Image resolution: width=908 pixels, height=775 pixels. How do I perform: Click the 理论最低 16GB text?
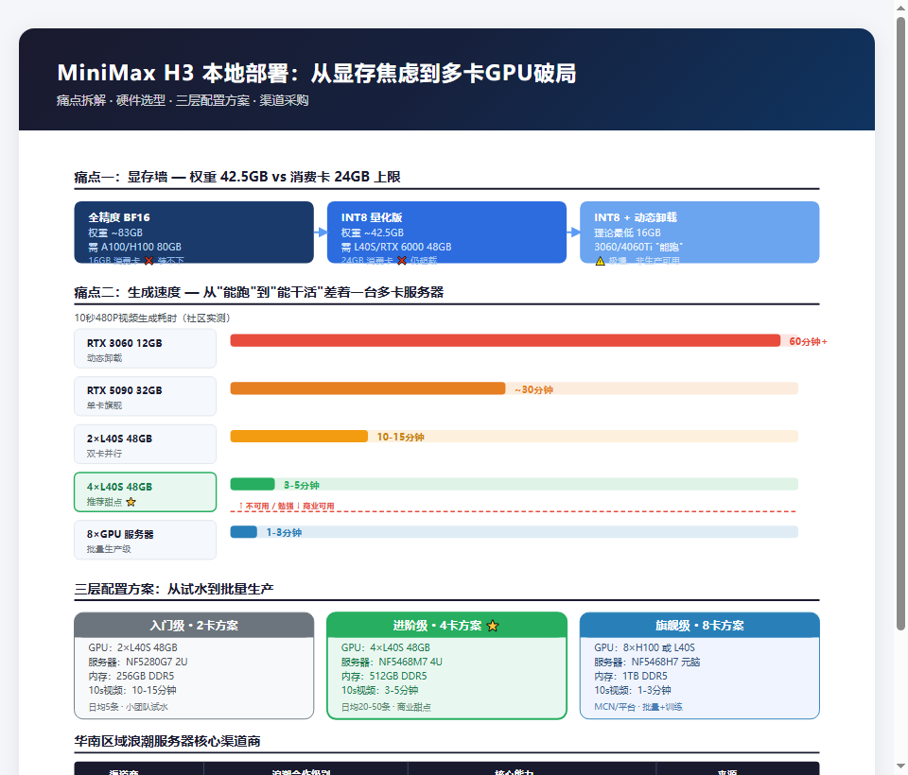[x=627, y=232]
